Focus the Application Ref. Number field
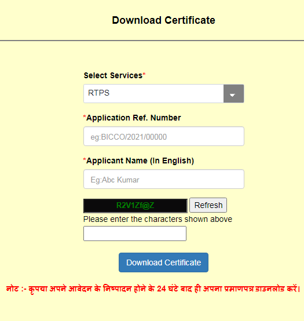The height and width of the screenshot is (321, 304). (164, 136)
